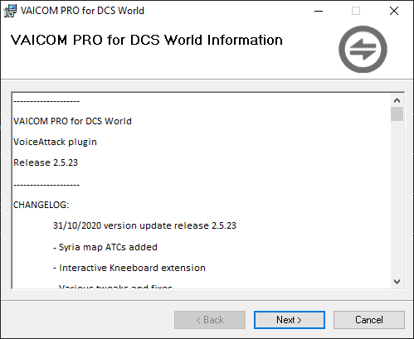Click the disabled Back button

[210, 320]
